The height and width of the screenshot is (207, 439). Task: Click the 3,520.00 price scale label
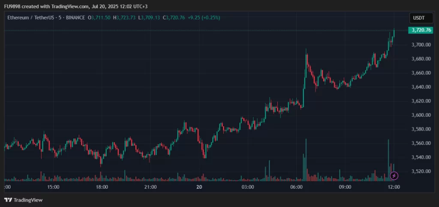tap(421, 171)
